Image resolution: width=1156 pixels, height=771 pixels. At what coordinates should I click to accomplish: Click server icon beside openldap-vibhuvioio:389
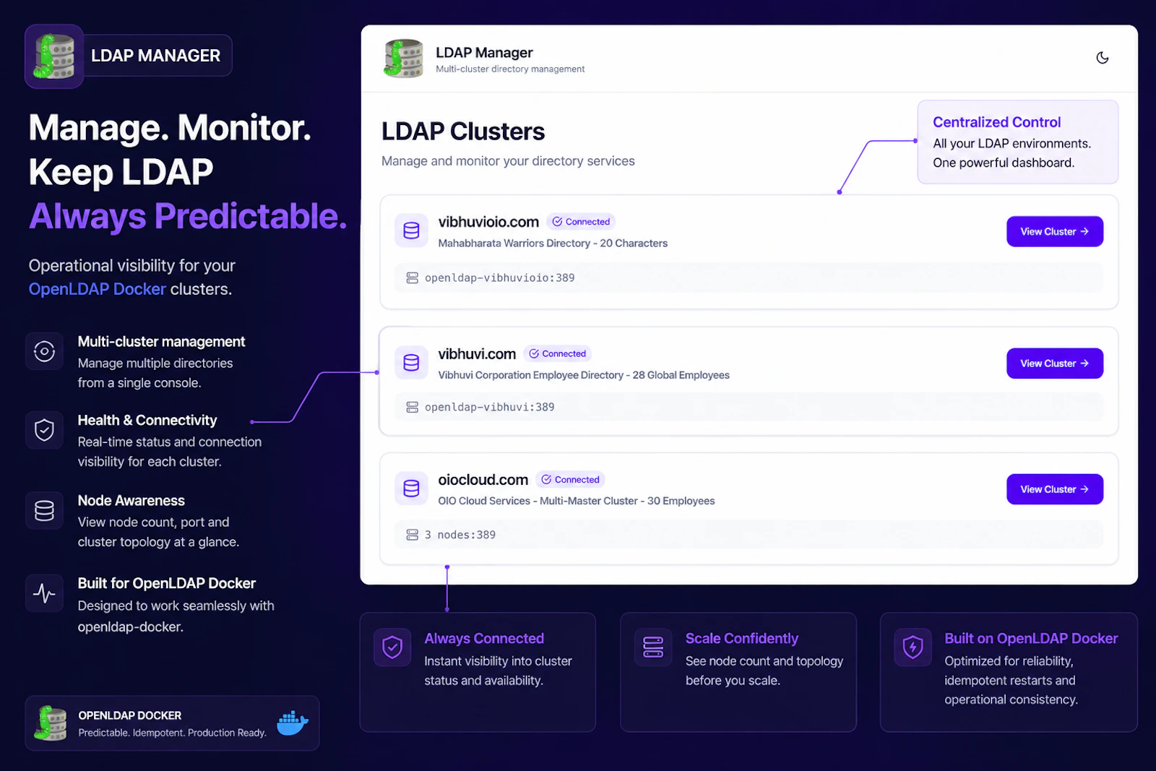point(412,277)
